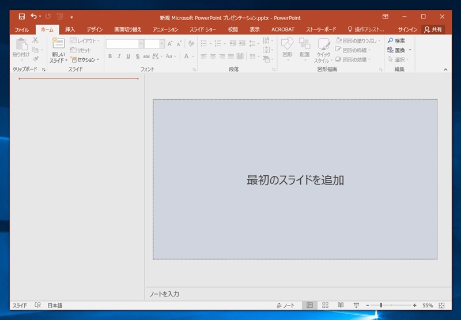Click the decrease indent icon
The image size is (461, 320).
pos(233,43)
